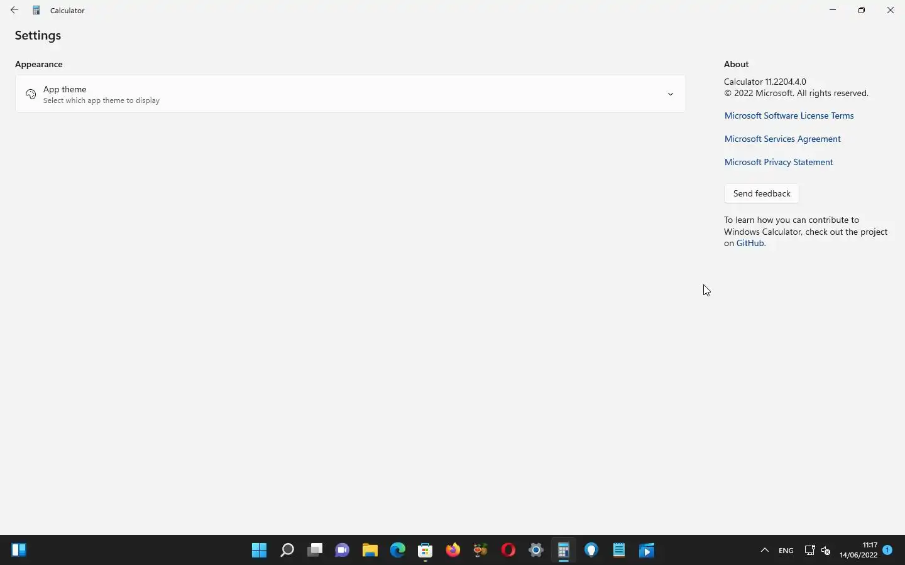The image size is (905, 565).
Task: Open Microsoft Software License Terms link
Action: coord(789,116)
